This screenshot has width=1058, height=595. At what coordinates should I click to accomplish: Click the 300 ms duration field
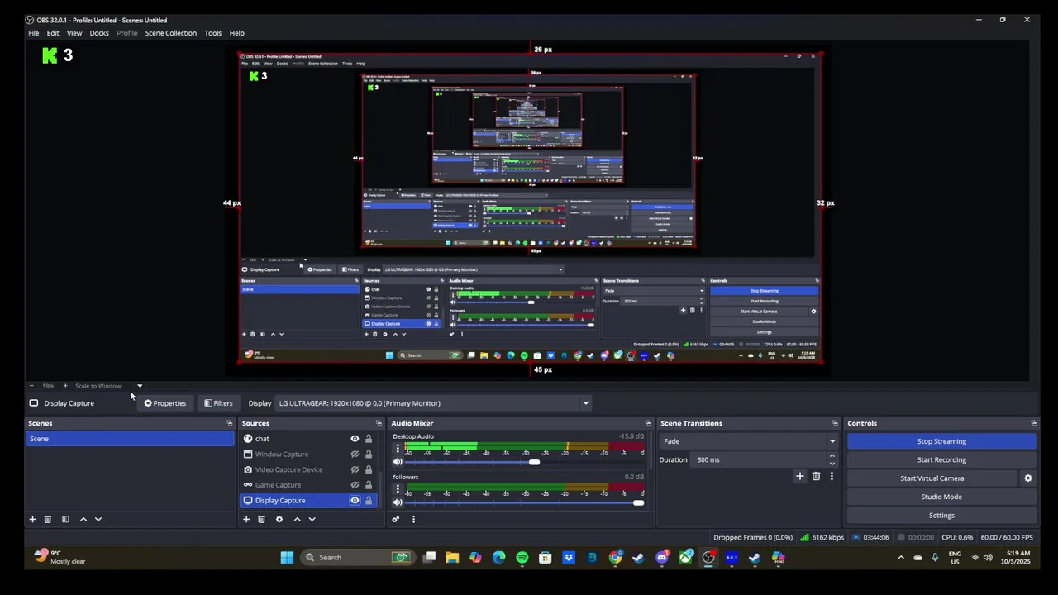coord(760,459)
